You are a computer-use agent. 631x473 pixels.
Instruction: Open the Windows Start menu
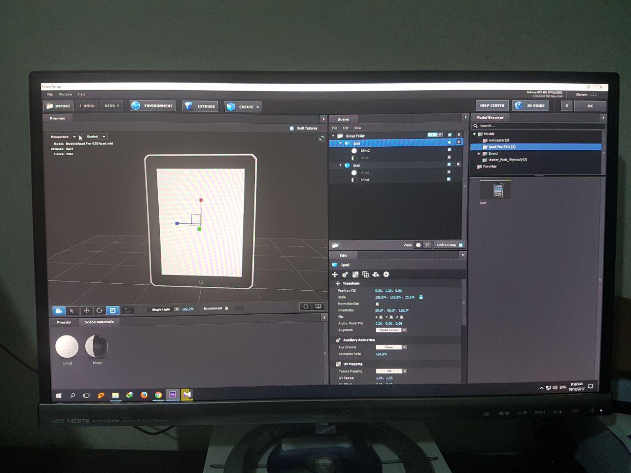[x=59, y=396]
